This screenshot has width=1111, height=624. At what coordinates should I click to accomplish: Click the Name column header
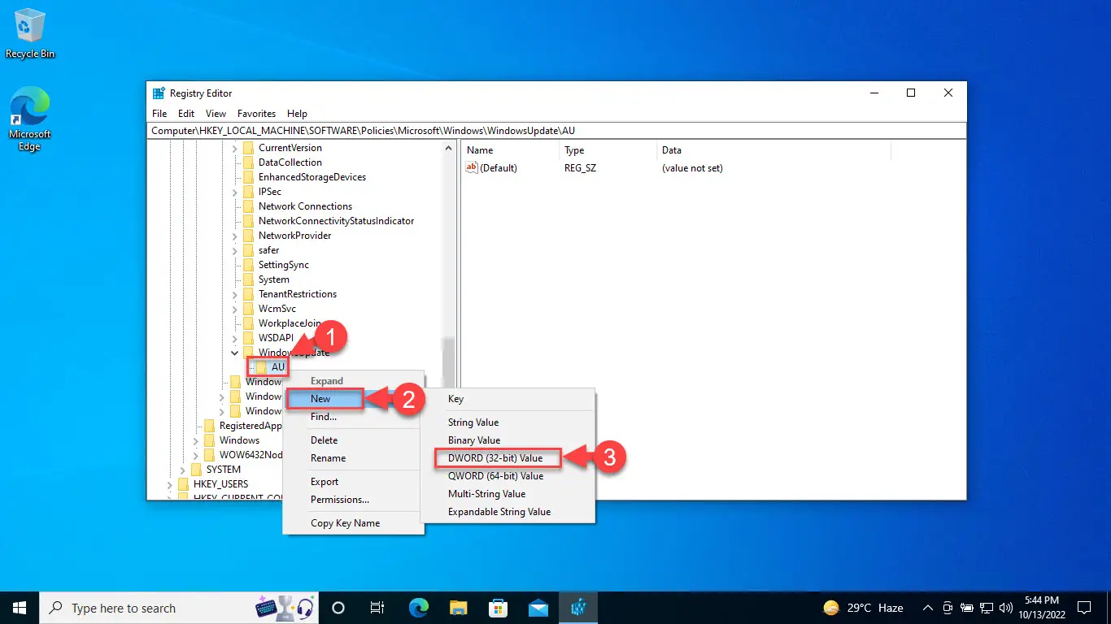point(510,150)
